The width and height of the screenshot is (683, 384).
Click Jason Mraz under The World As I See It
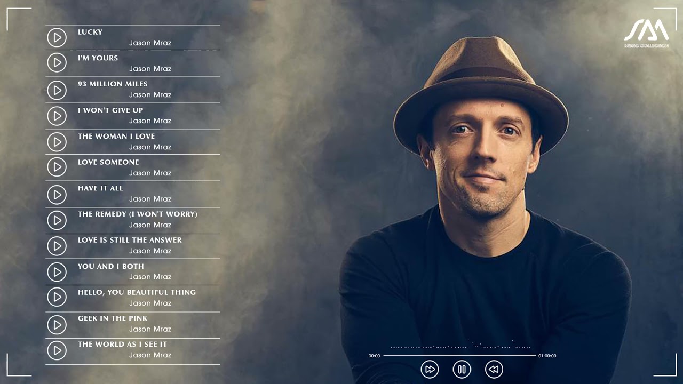(150, 355)
